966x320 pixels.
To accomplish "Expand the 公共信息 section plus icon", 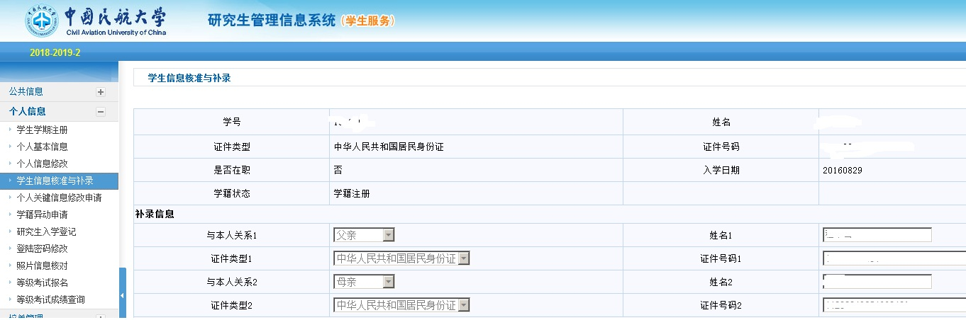I will (101, 92).
